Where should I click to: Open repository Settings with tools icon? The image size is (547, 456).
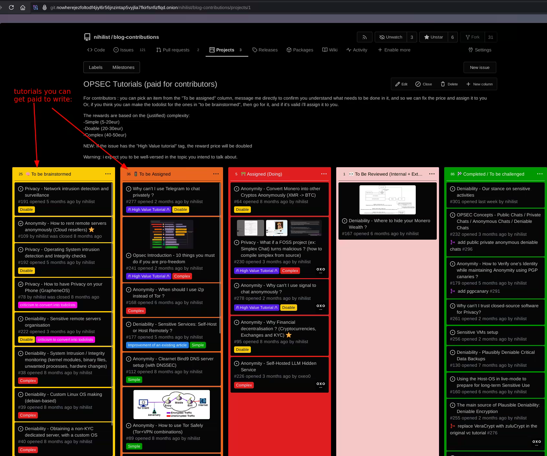[480, 50]
